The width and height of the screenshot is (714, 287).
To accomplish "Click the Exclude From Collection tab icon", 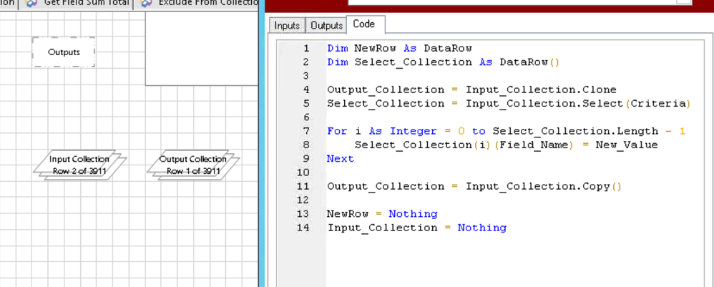I will point(146,4).
